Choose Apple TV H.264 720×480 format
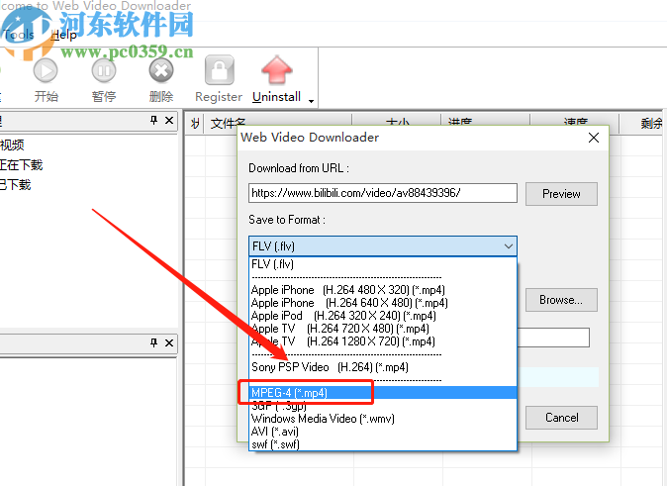Image resolution: width=667 pixels, height=486 pixels. point(383,329)
